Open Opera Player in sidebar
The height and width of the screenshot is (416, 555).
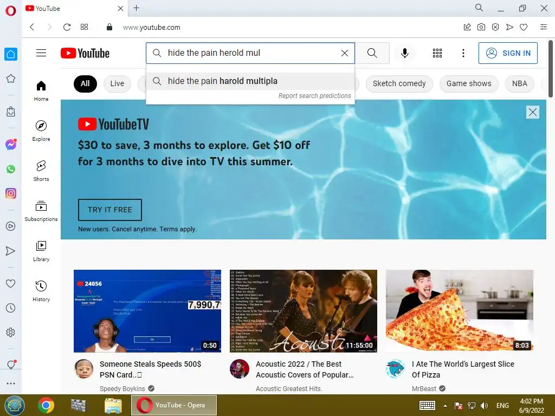[11, 226]
